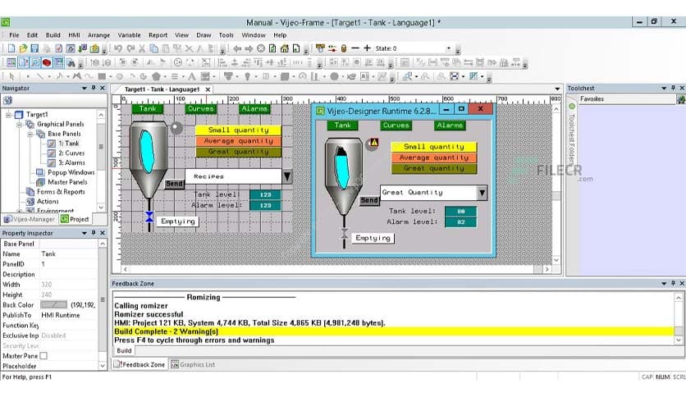This screenshot has height=397, width=686.
Task: Click the minus button before State
Action: (355, 48)
